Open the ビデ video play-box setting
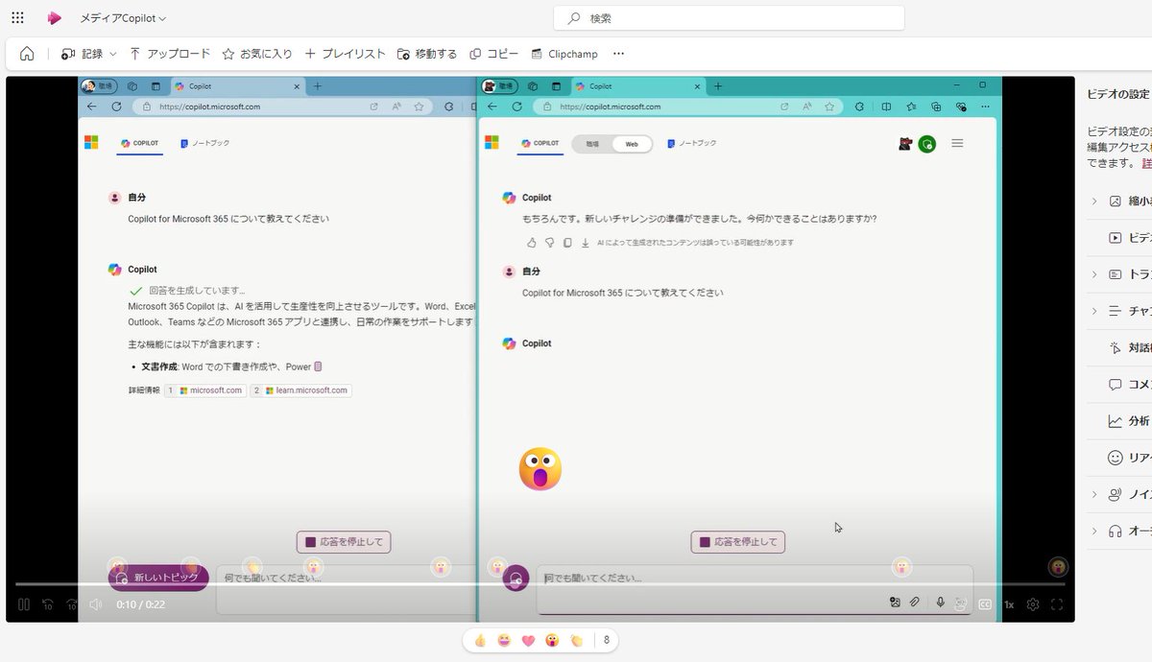The image size is (1152, 662). coord(1130,238)
